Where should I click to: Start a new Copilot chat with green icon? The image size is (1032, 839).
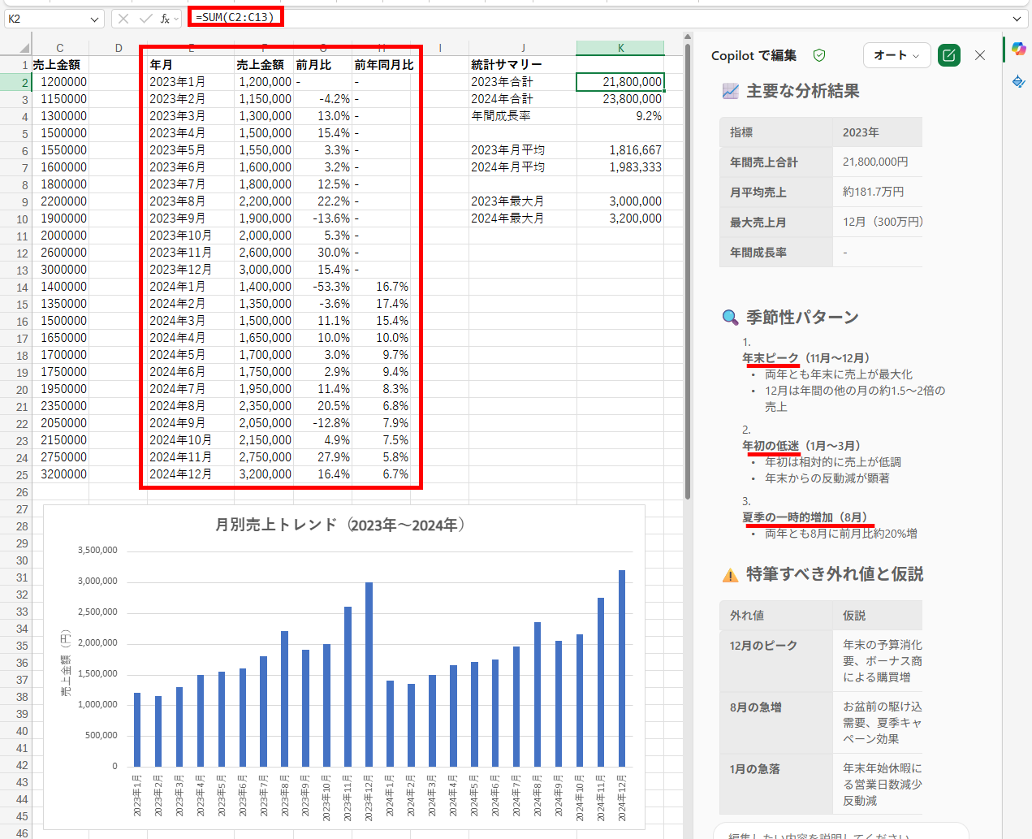(948, 55)
